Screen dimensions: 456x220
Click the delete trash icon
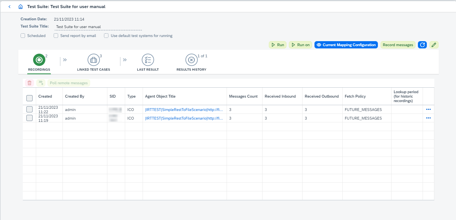point(29,83)
